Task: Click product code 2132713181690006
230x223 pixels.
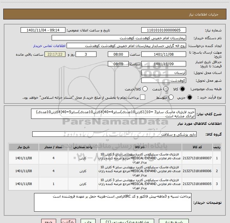Action: [197, 171]
